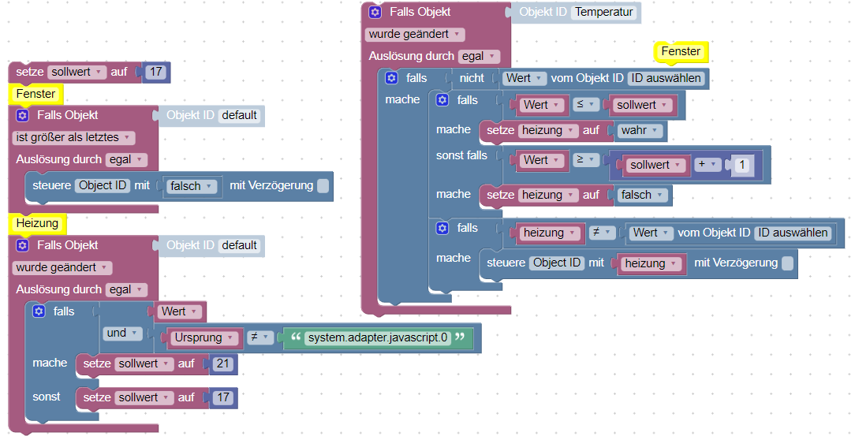Select the yellow Heizung comment label
Screen dimensions: 855x436
pos(37,223)
